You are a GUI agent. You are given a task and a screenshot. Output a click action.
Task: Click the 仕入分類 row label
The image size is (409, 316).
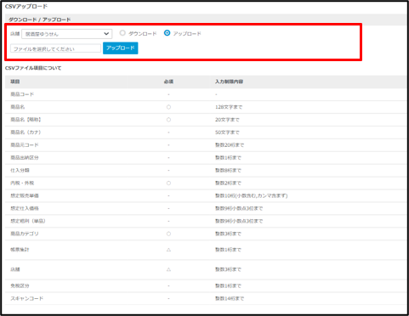pyautogui.click(x=20, y=170)
